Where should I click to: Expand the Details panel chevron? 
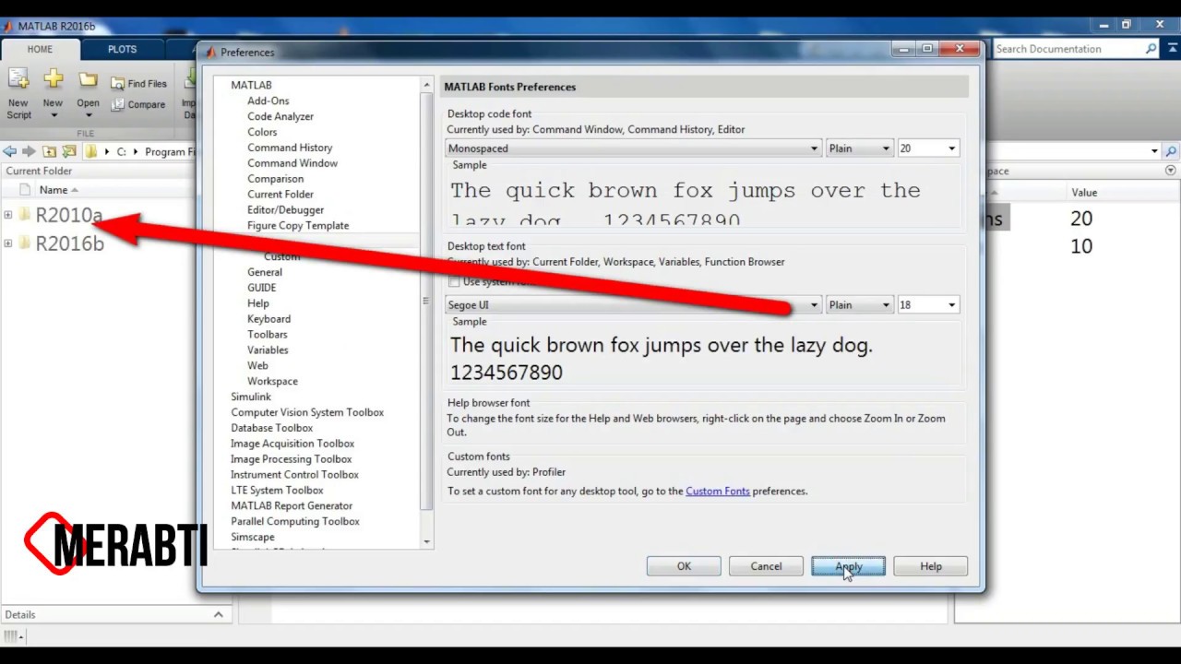[219, 615]
